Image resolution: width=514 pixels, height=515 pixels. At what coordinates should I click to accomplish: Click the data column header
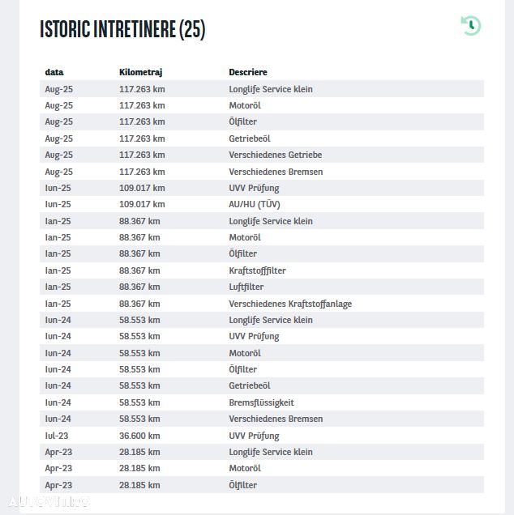54,72
